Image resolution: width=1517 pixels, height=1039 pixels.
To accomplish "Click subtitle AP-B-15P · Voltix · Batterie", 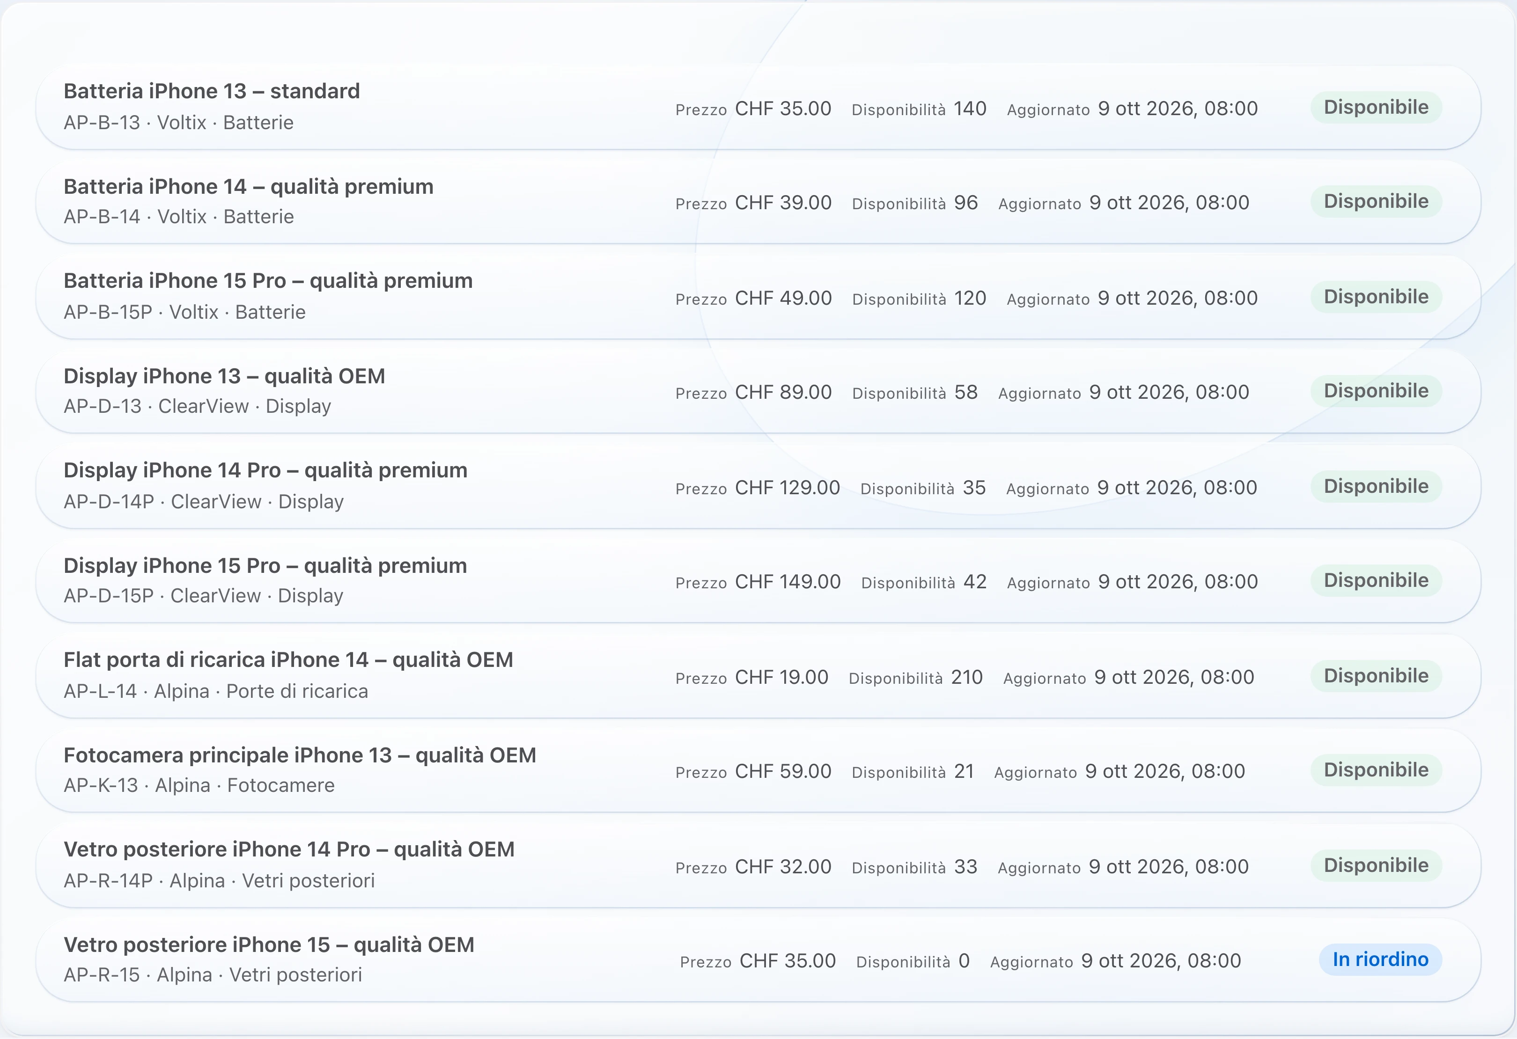I will coord(185,312).
